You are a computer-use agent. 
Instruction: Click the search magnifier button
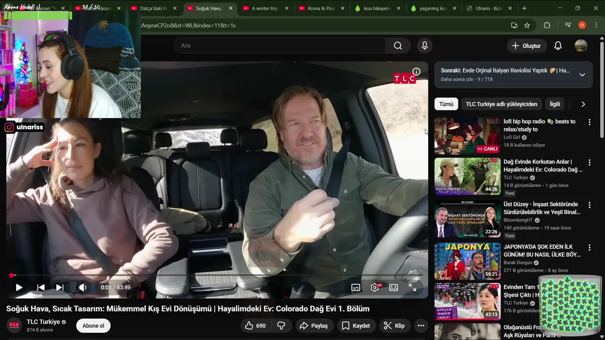pyautogui.click(x=398, y=46)
